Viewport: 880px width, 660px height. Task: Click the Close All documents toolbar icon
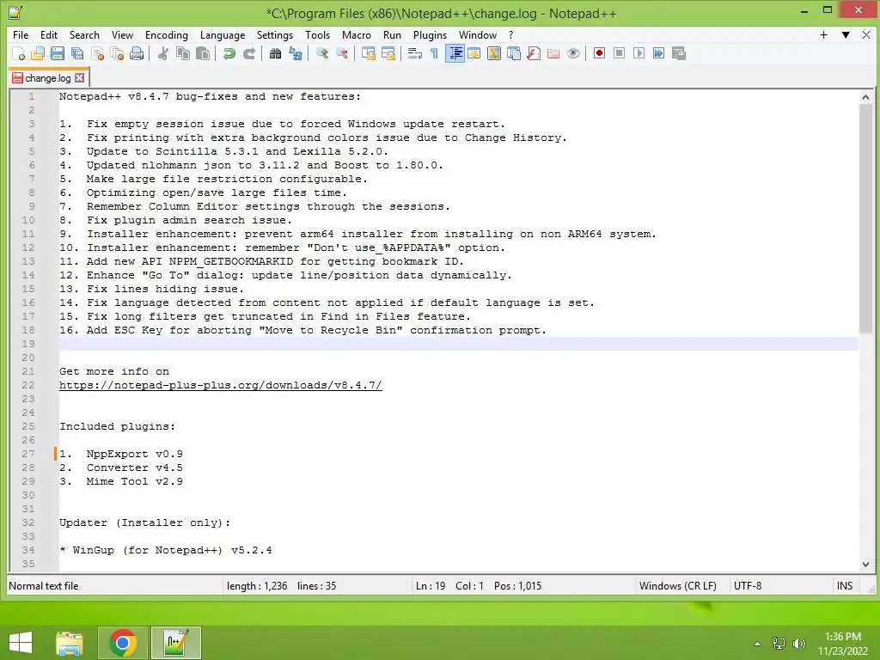pyautogui.click(x=117, y=53)
